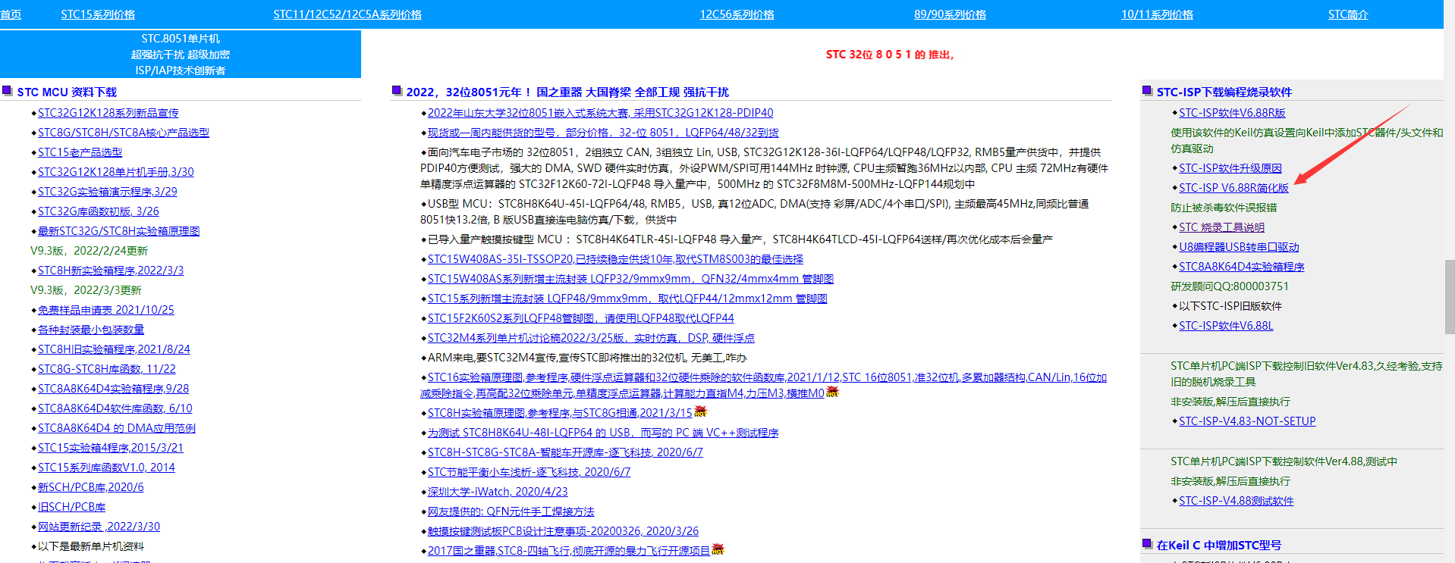Open STC8G/STC8H/STC8A核心产品选型 link

pyautogui.click(x=124, y=133)
